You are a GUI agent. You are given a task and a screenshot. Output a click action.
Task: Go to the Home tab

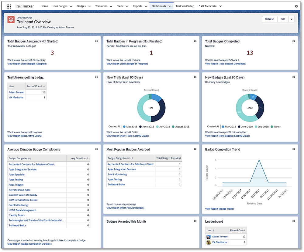tap(44, 6)
